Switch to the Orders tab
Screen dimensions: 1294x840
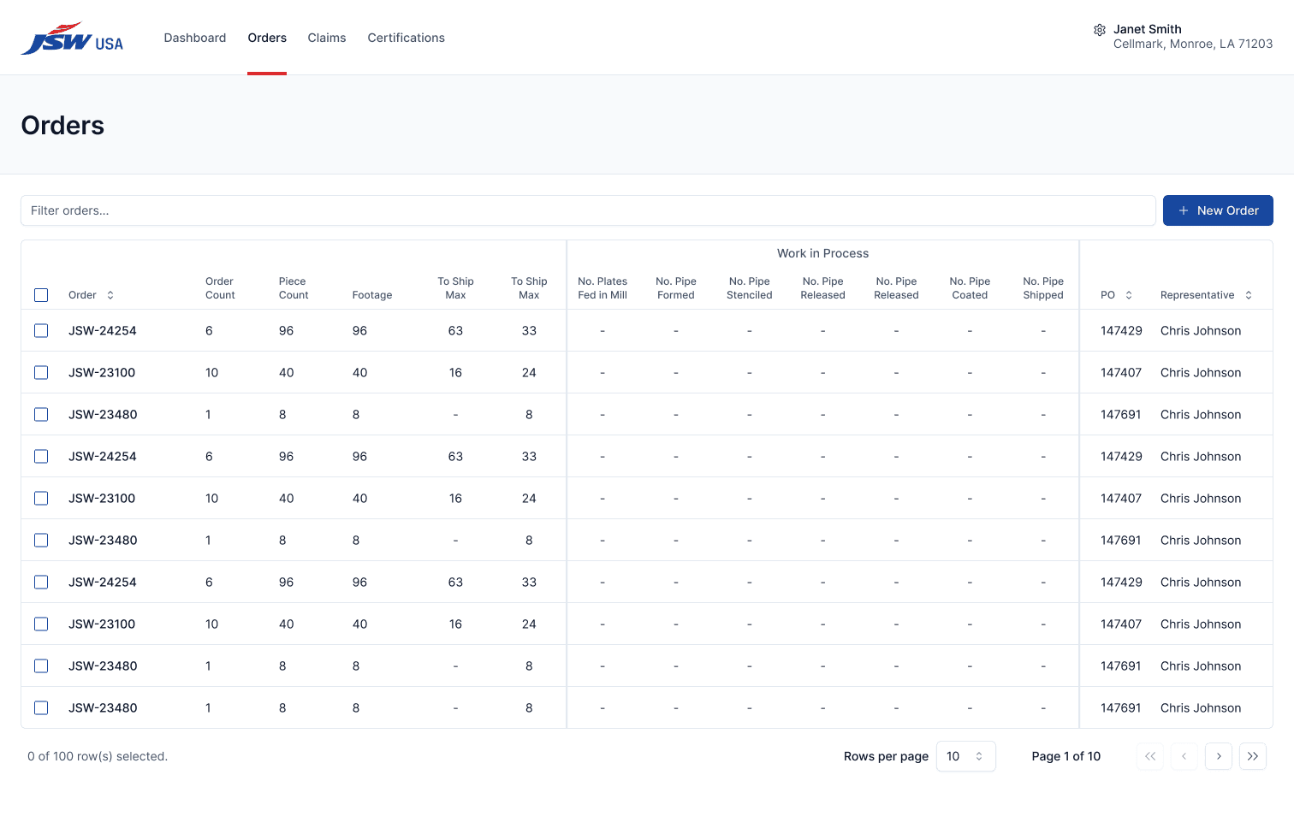pyautogui.click(x=267, y=38)
